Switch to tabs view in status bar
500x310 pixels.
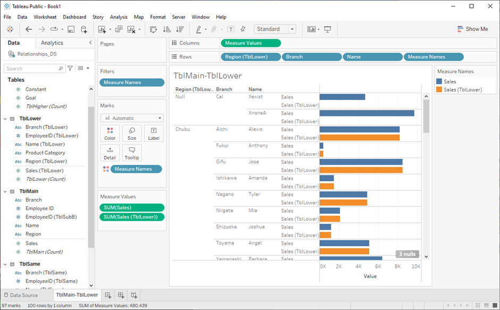[495, 305]
